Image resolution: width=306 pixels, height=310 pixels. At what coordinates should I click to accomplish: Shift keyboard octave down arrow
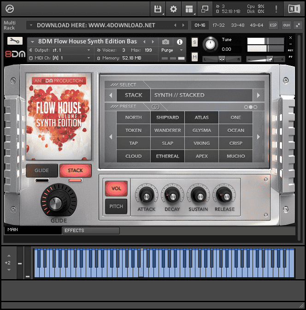coord(9,270)
